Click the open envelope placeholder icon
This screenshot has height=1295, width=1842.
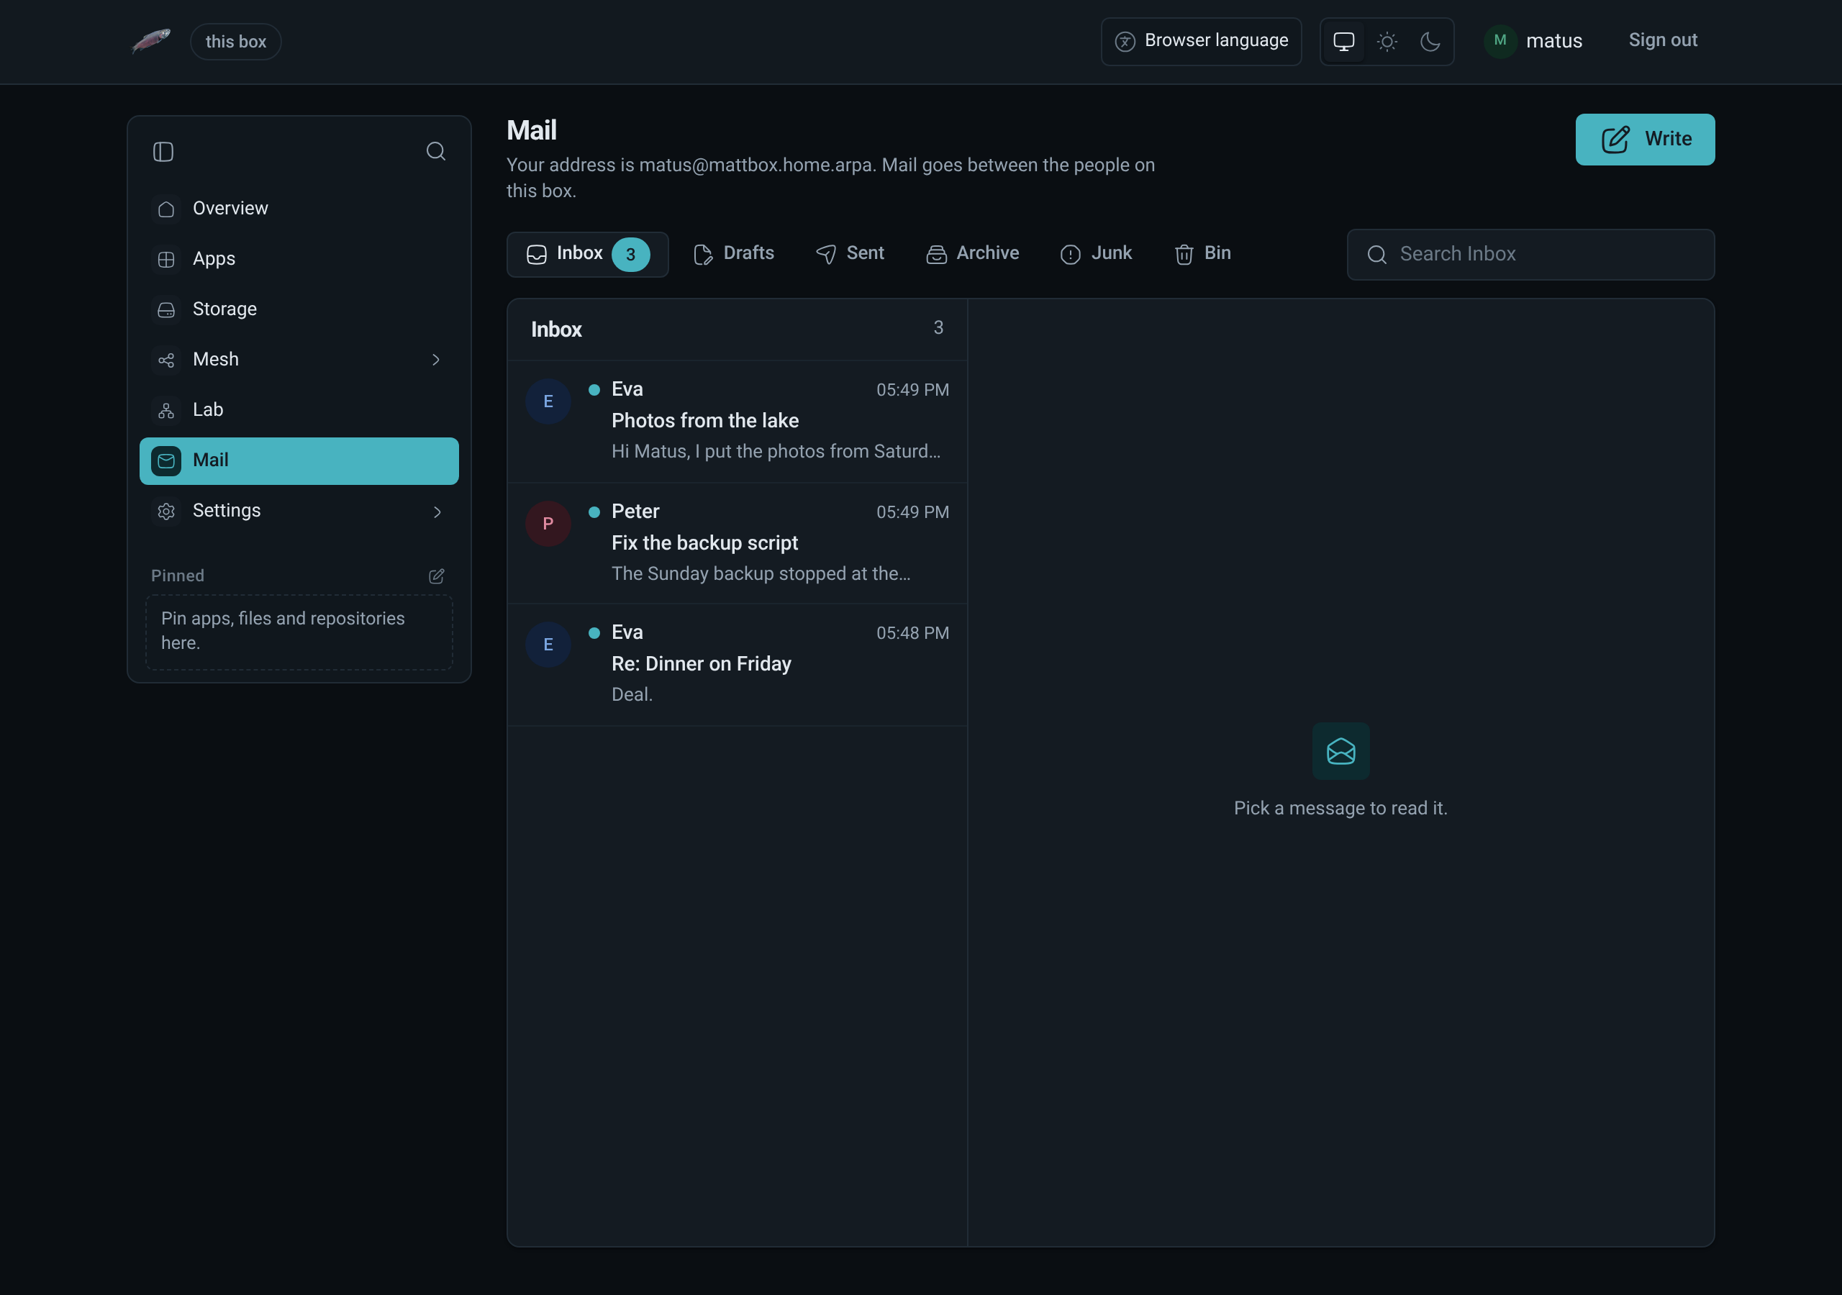click(1340, 751)
